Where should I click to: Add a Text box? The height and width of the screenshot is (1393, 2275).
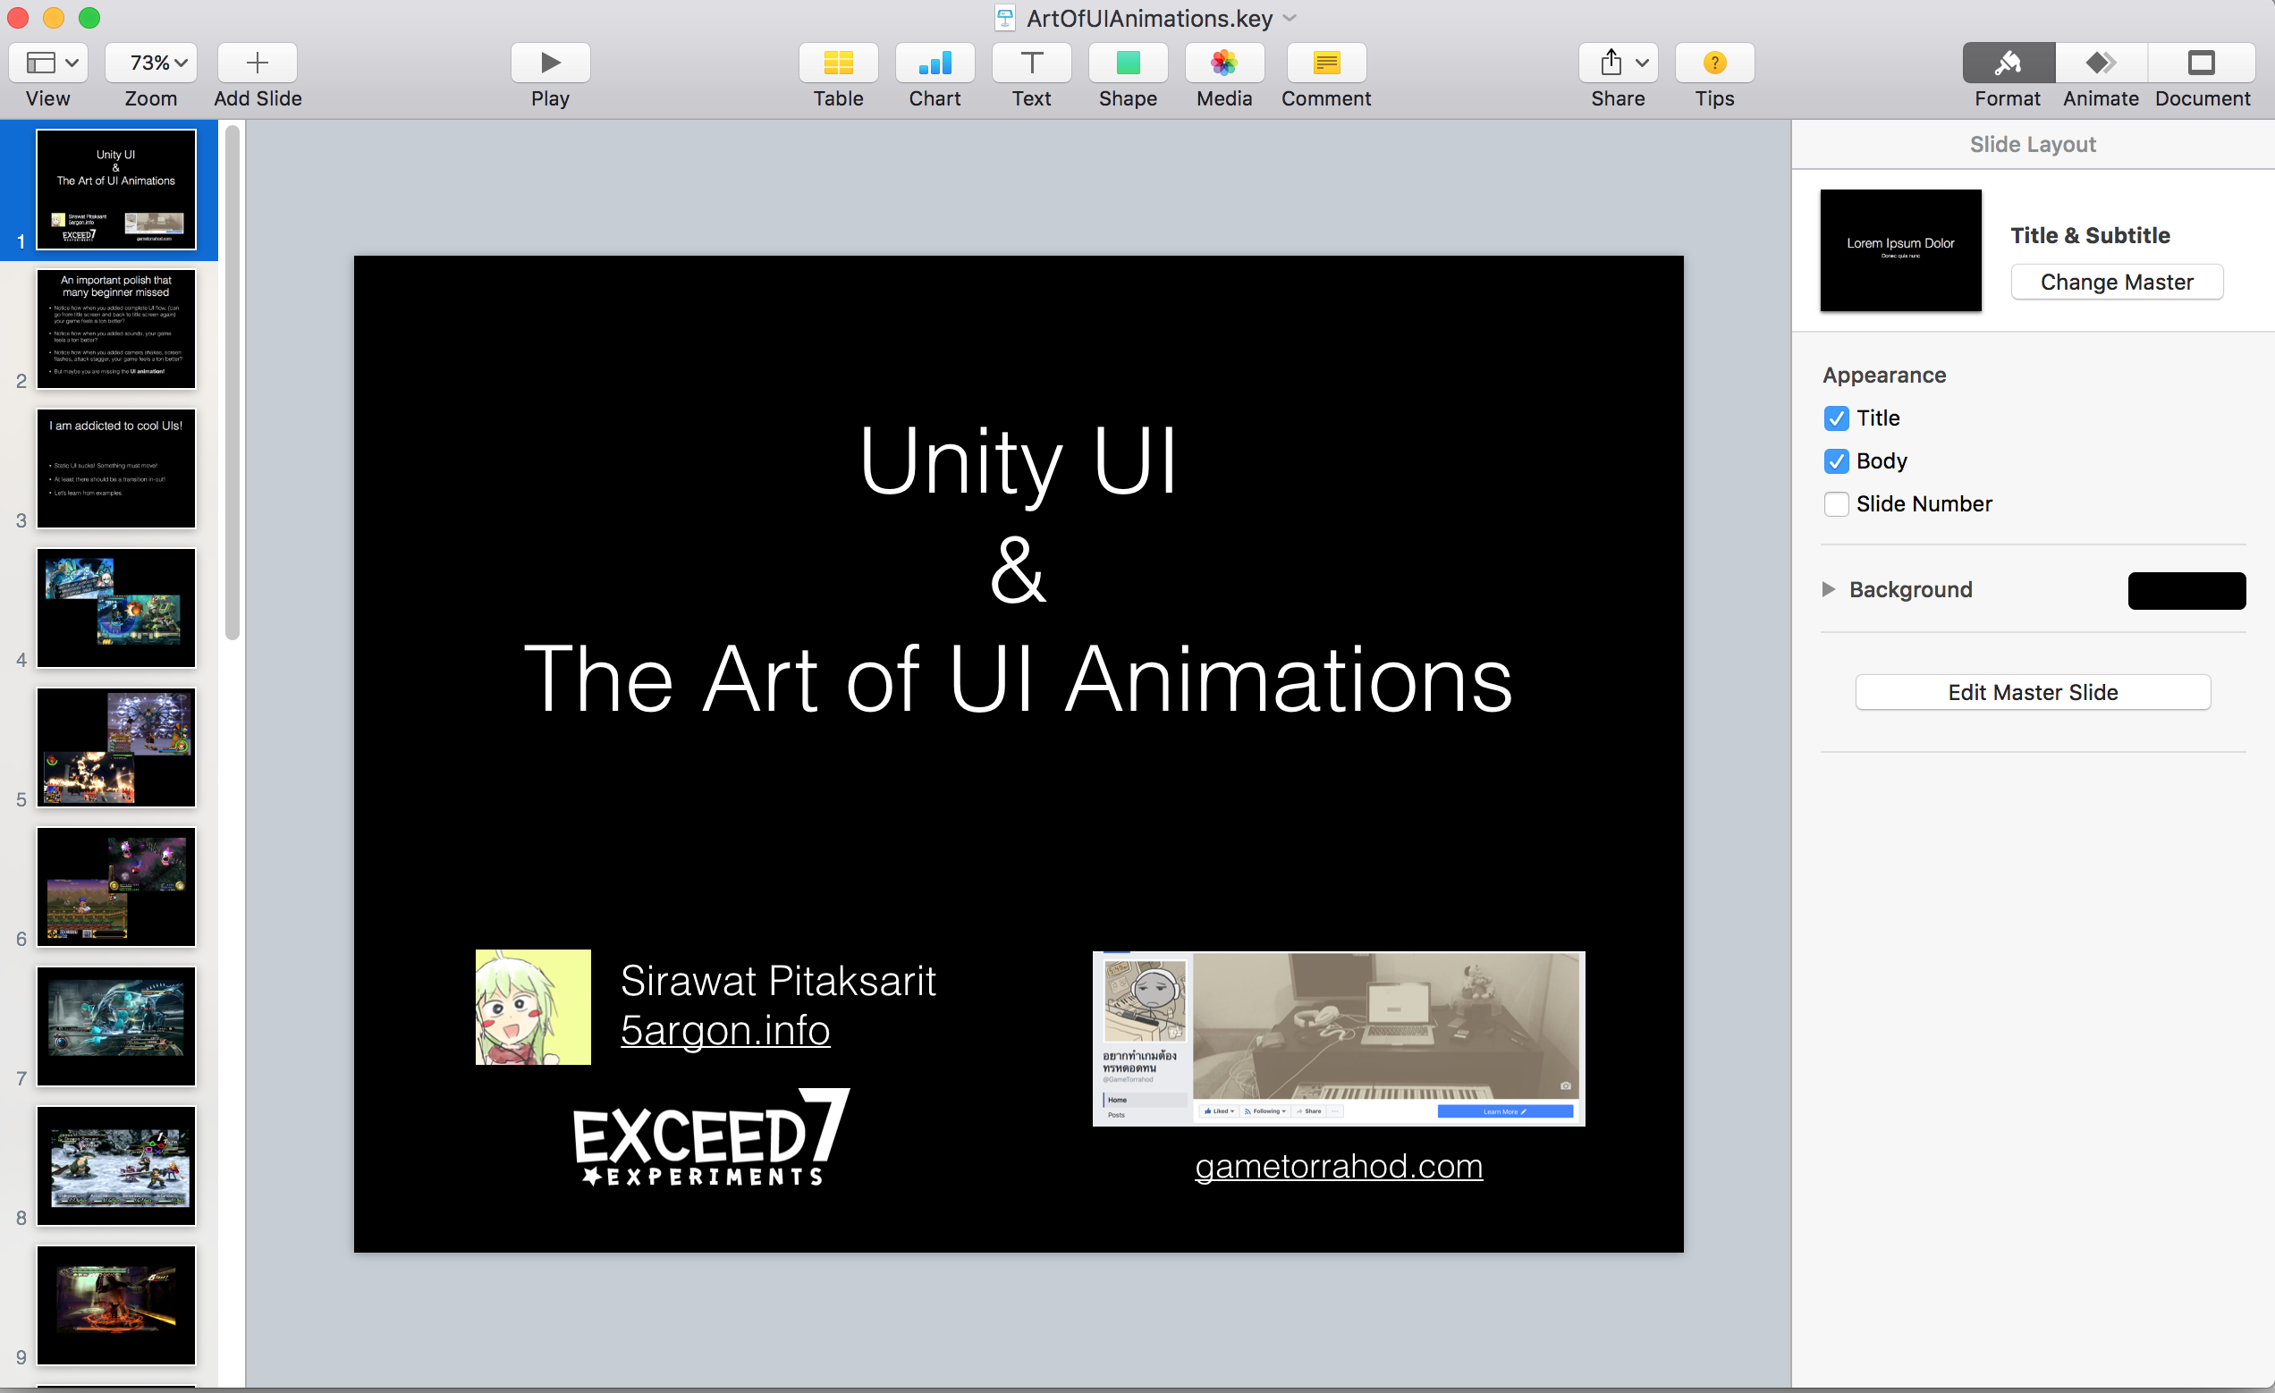[1031, 63]
